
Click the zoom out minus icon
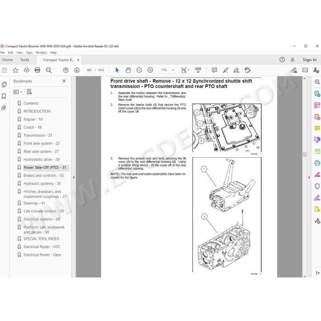139,70
